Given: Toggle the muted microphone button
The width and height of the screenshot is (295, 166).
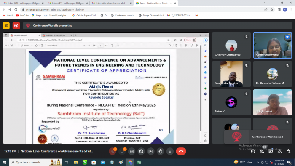Looking at the screenshot, I should [113, 151].
